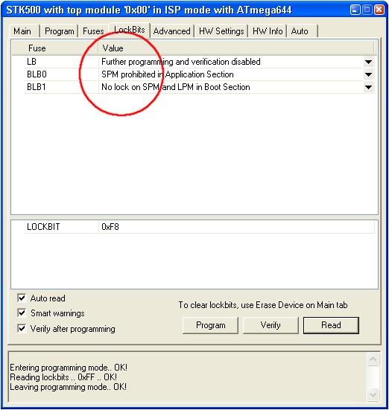This screenshot has width=389, height=410.
Task: Click the Program button
Action: coord(210,325)
